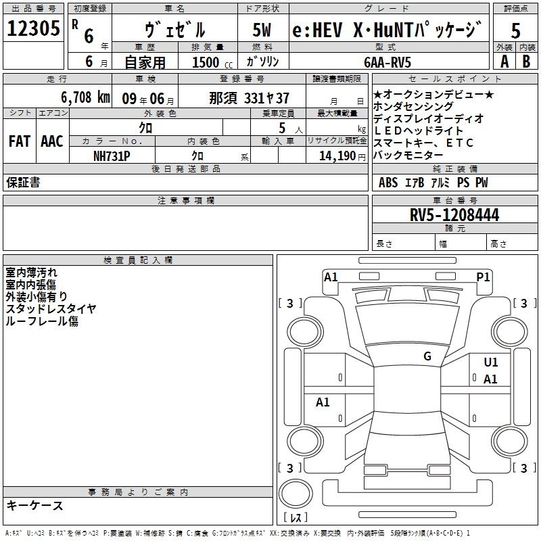Click キーケース in office notice

click(x=34, y=506)
